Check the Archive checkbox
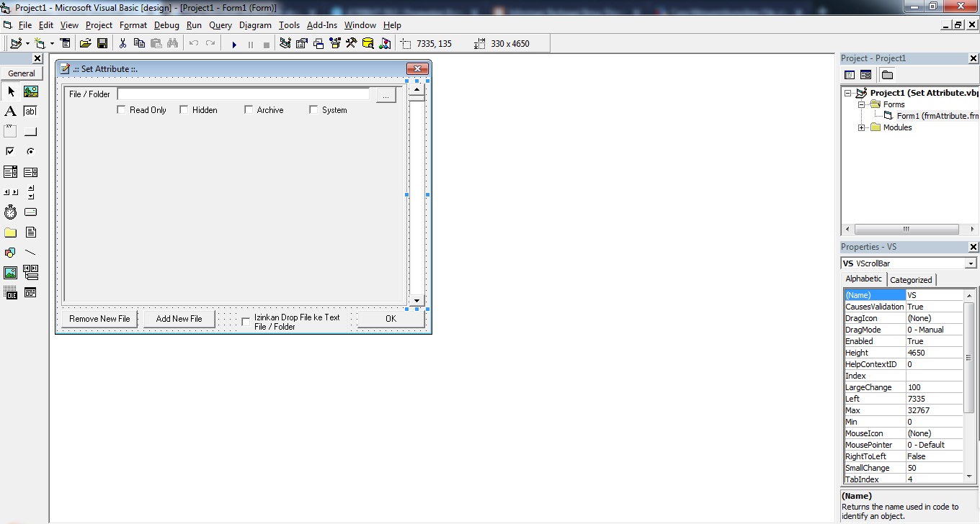Viewport: 980px width, 524px height. pyautogui.click(x=249, y=110)
